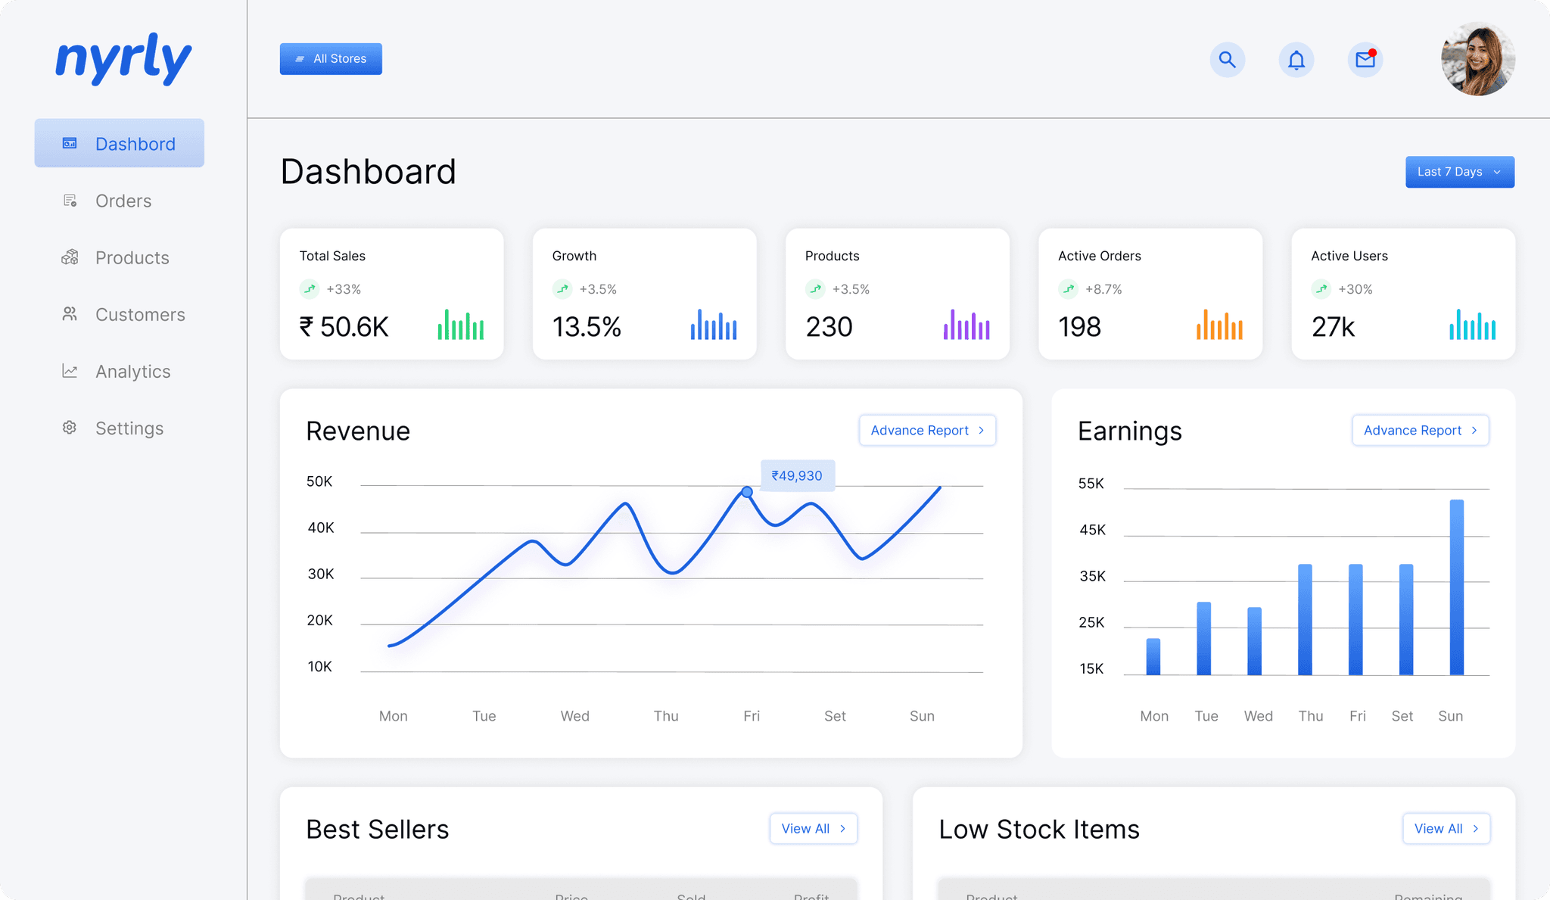Click the Dashboard icon in the sidebar
The image size is (1550, 900).
69,143
